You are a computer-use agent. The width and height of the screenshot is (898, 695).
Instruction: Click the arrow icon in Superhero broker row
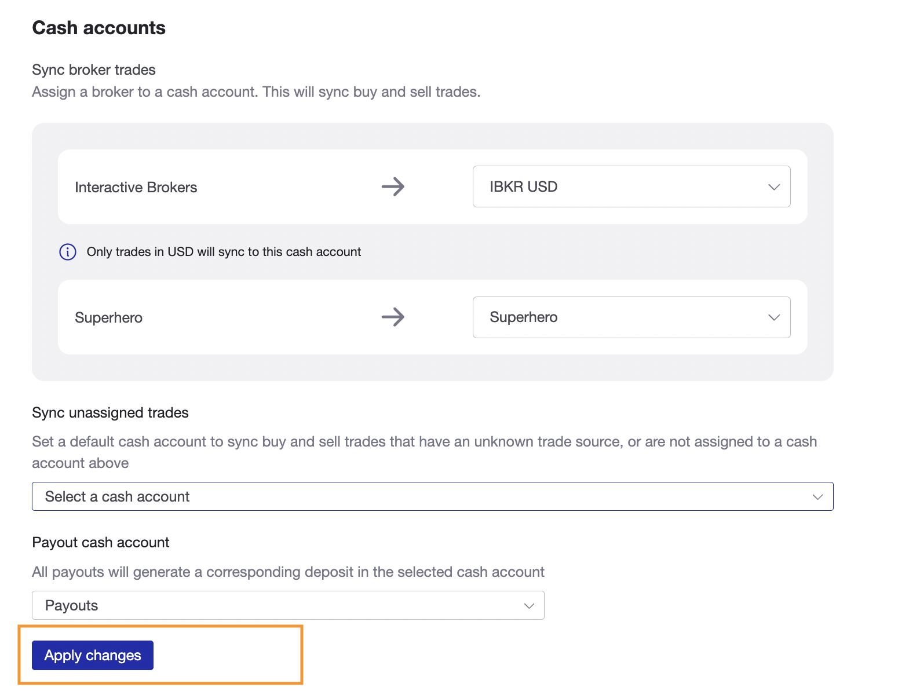pyautogui.click(x=393, y=317)
